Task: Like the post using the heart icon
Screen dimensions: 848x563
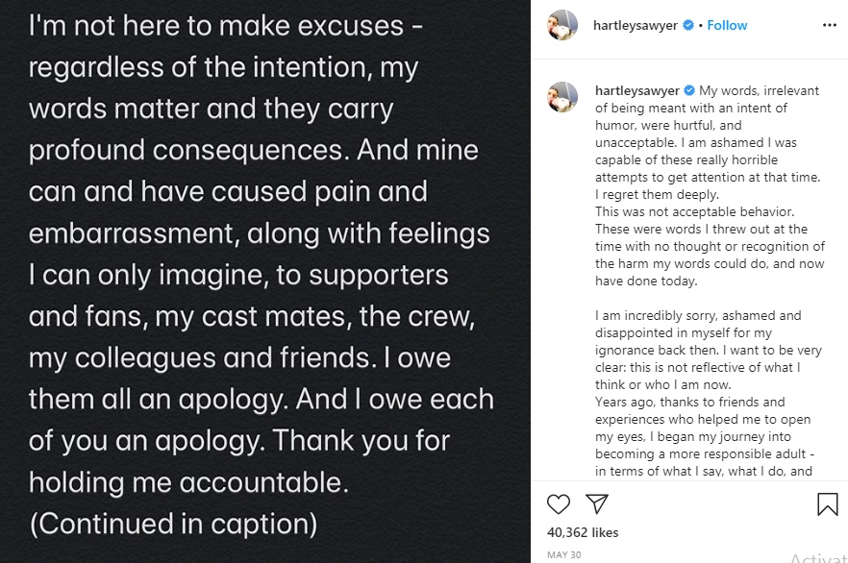Action: tap(558, 503)
